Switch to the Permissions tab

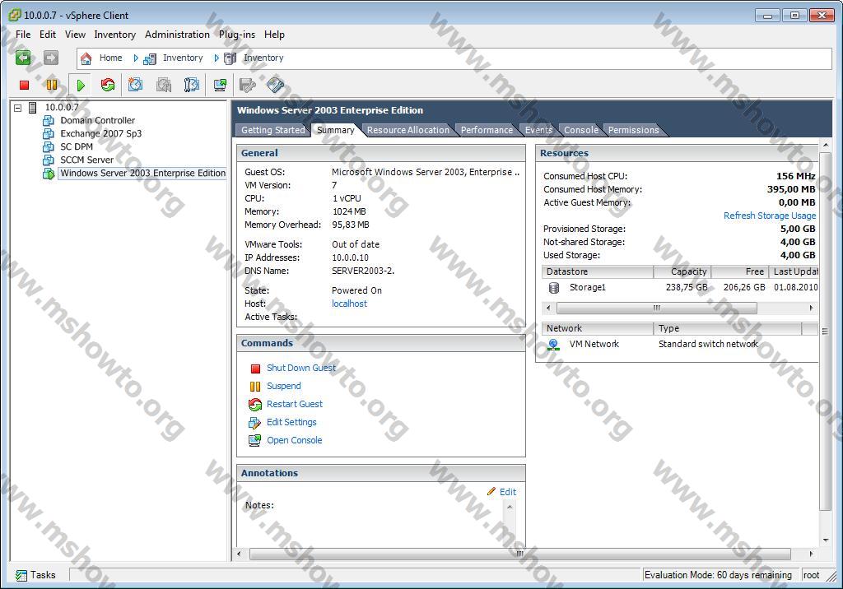[633, 130]
